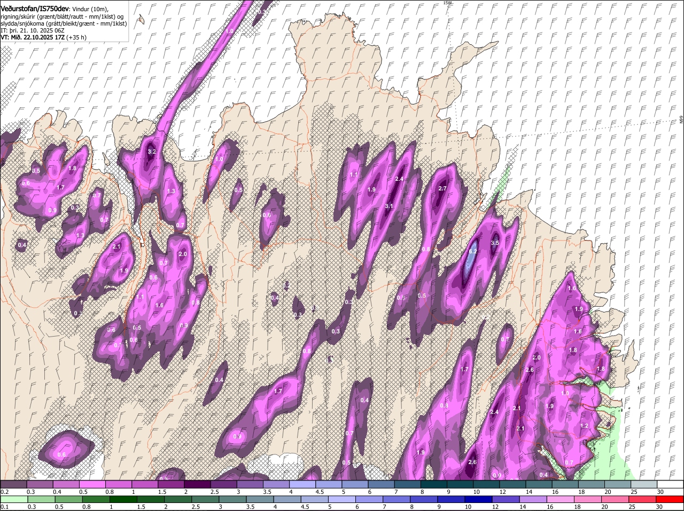Select the deep navy 10–12 swatch in the lower legend
684x511 pixels.
click(x=478, y=499)
